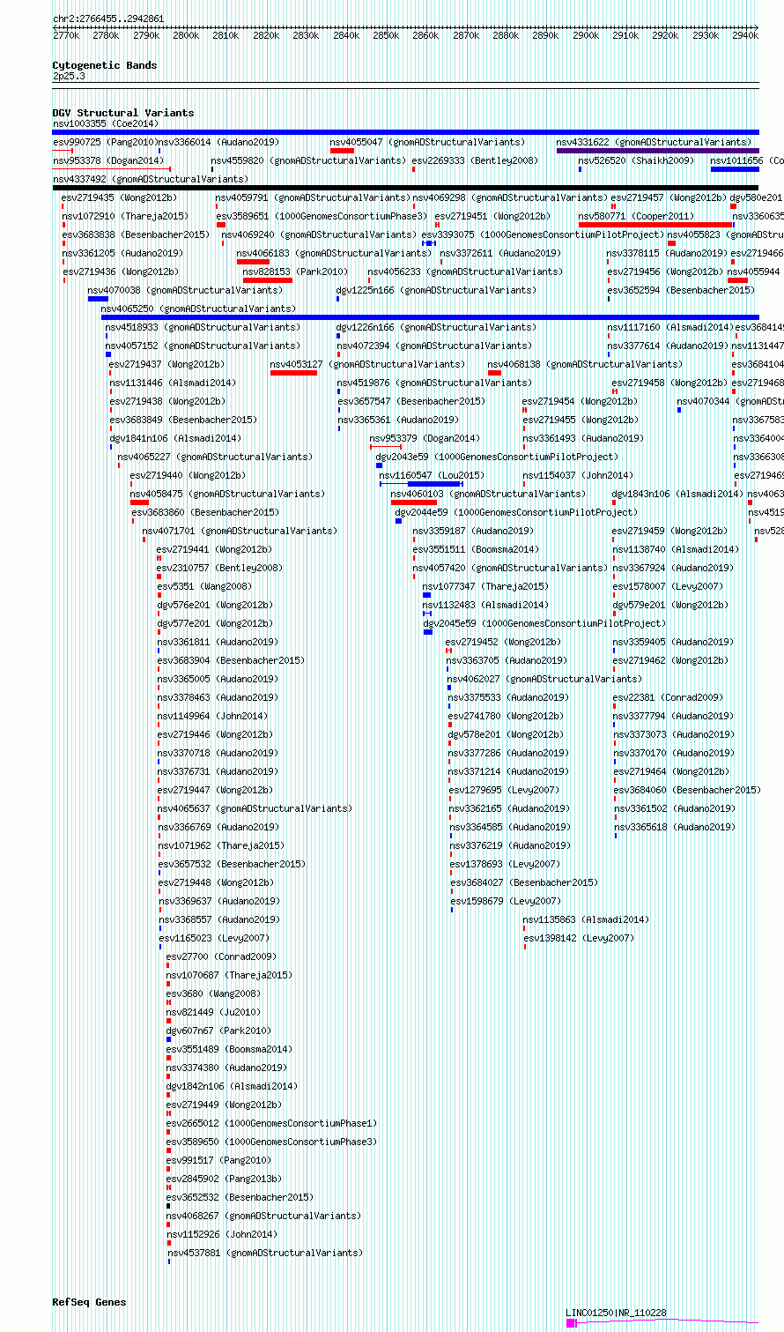
Task: Open variant esv2665012 (1000GenomesConsortiumPhase1)
Action: click(x=271, y=1123)
